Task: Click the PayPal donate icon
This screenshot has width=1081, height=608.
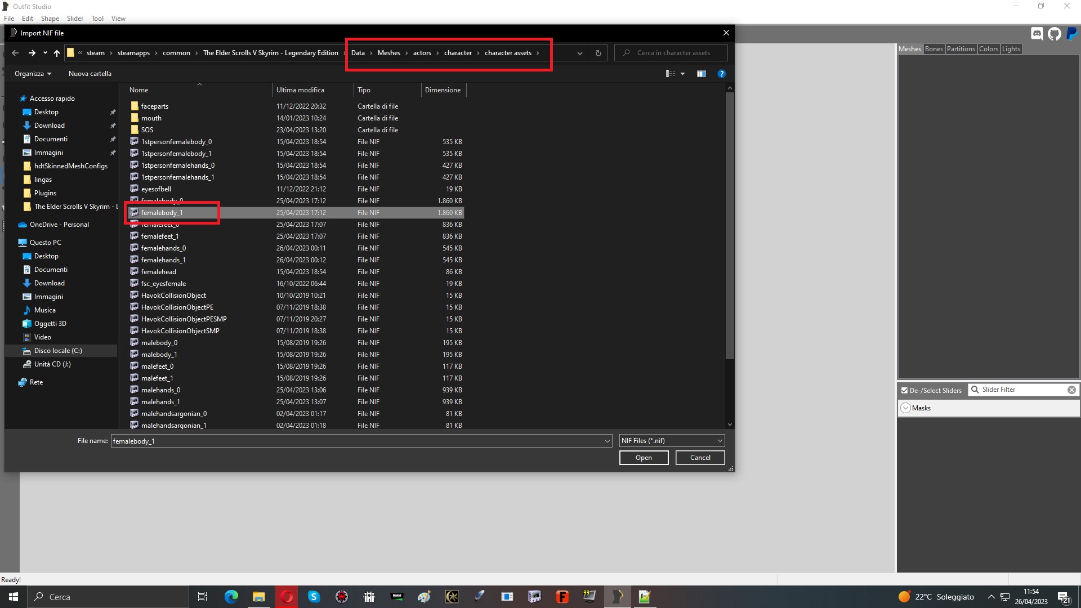Action: (1072, 34)
